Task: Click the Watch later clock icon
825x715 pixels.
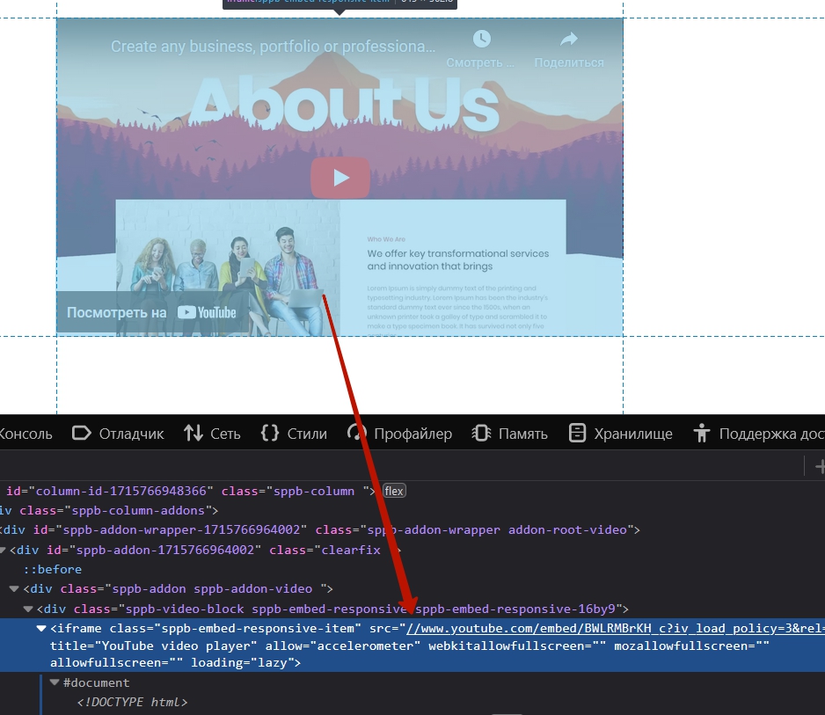Action: tap(480, 40)
